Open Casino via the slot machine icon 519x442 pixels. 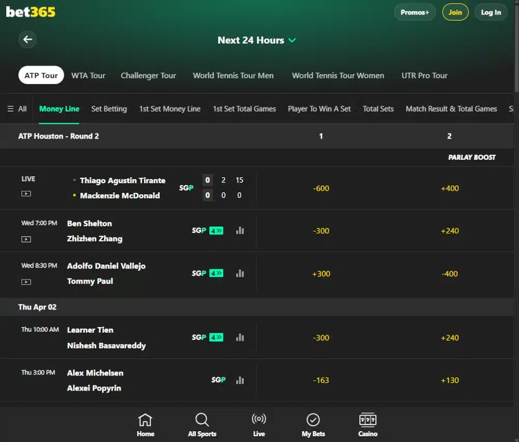pos(367,423)
